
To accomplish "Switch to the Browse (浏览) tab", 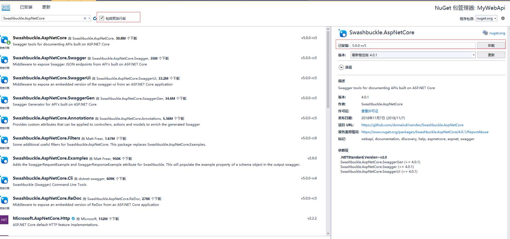I will 6,7.
